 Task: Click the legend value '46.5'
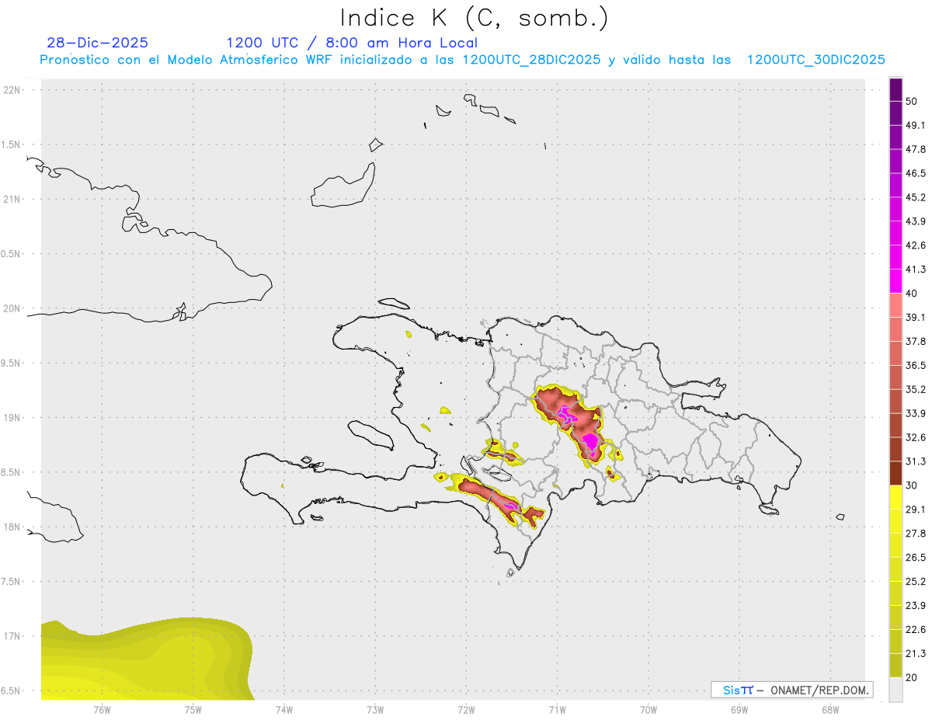(x=916, y=173)
